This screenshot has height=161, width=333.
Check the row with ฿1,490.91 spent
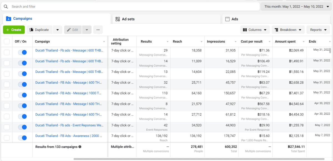[7, 63]
